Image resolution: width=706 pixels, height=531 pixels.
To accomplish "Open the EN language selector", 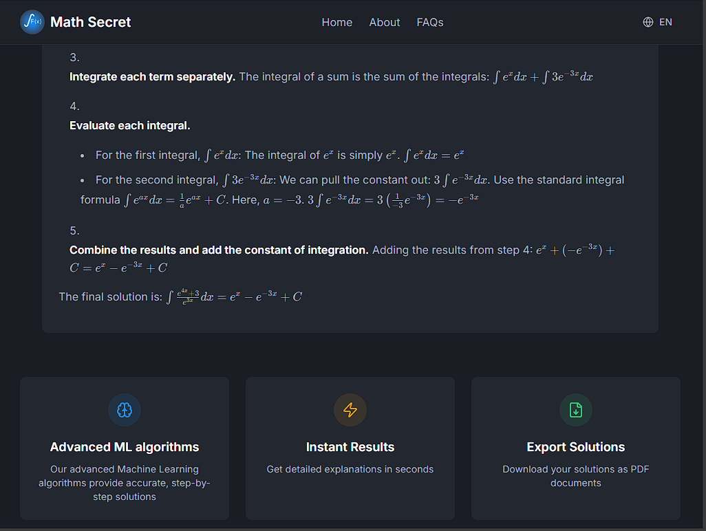I will [665, 22].
